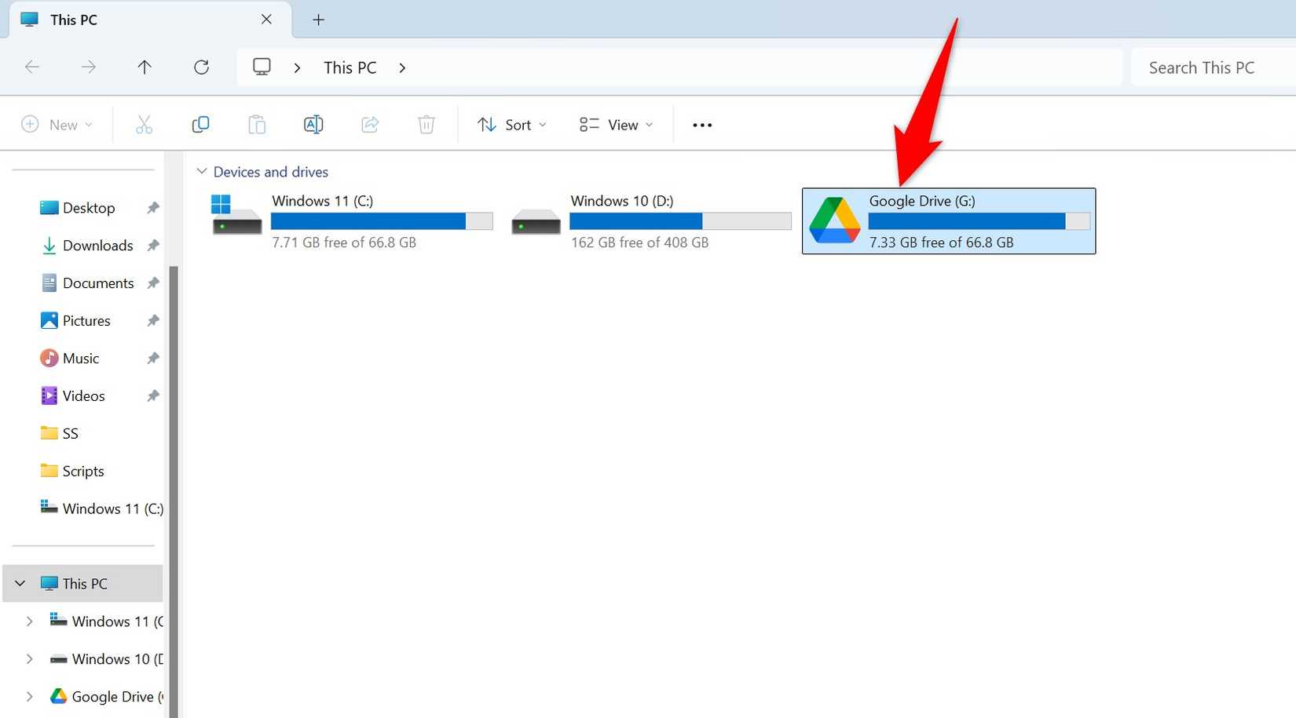Image resolution: width=1296 pixels, height=718 pixels.
Task: Click the Delete icon
Action: tap(427, 124)
